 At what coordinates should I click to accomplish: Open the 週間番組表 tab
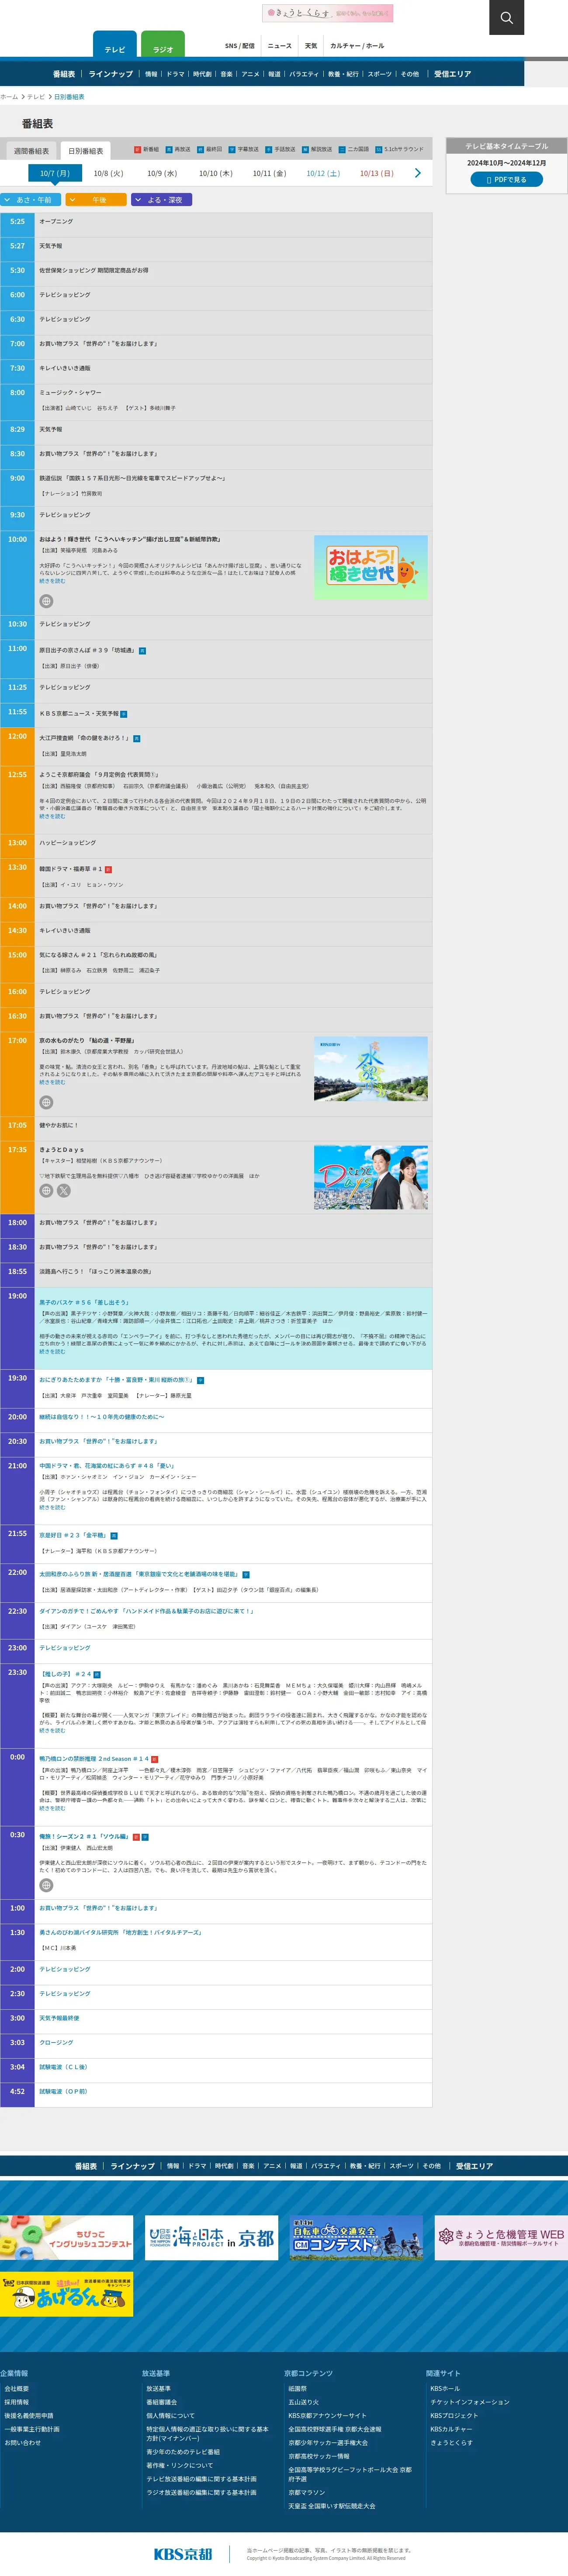click(31, 151)
